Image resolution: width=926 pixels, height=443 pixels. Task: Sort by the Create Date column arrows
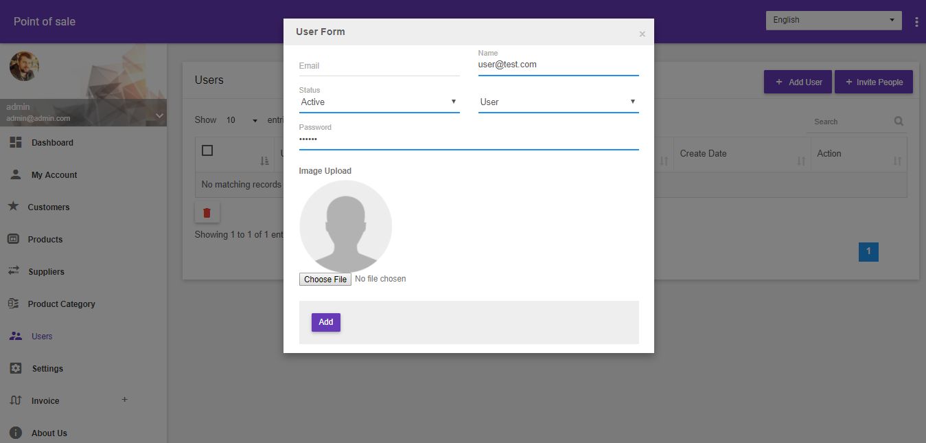[801, 161]
